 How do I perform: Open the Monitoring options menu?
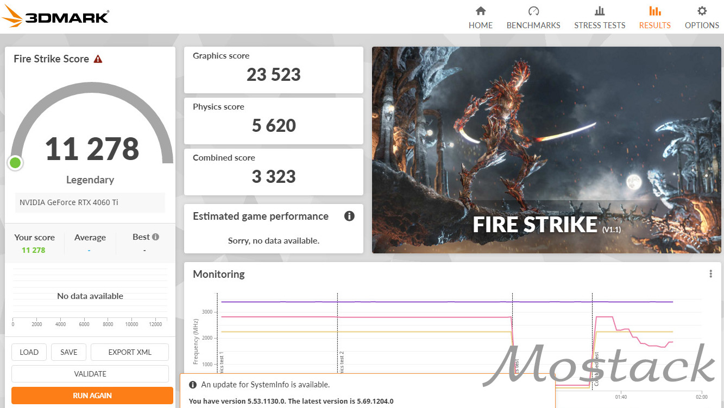click(x=710, y=274)
